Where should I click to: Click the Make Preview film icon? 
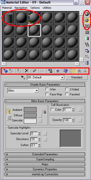click(x=87, y=44)
